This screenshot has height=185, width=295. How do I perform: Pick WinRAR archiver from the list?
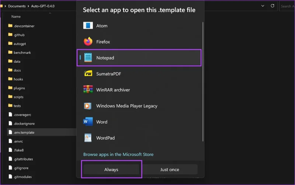tap(139, 90)
